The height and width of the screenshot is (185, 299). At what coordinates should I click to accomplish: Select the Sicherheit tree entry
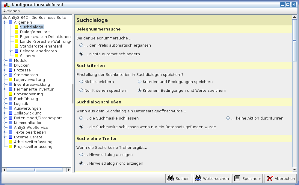(29, 56)
